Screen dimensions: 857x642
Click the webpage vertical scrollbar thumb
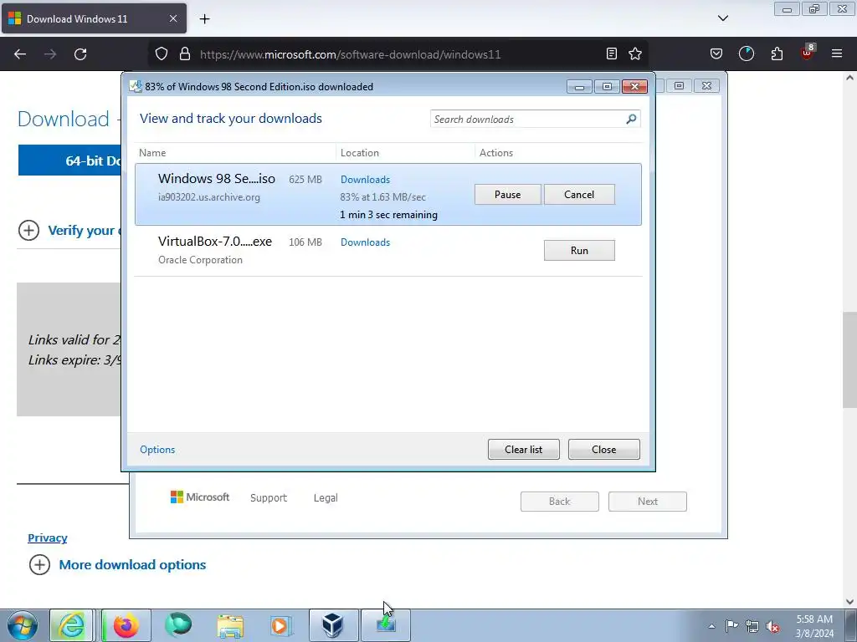coord(849,359)
